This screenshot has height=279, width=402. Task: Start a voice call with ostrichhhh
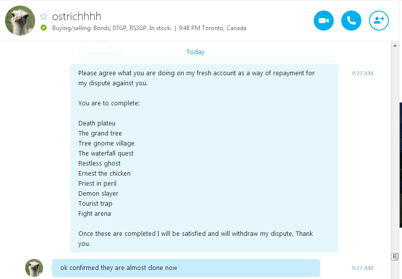(x=351, y=21)
